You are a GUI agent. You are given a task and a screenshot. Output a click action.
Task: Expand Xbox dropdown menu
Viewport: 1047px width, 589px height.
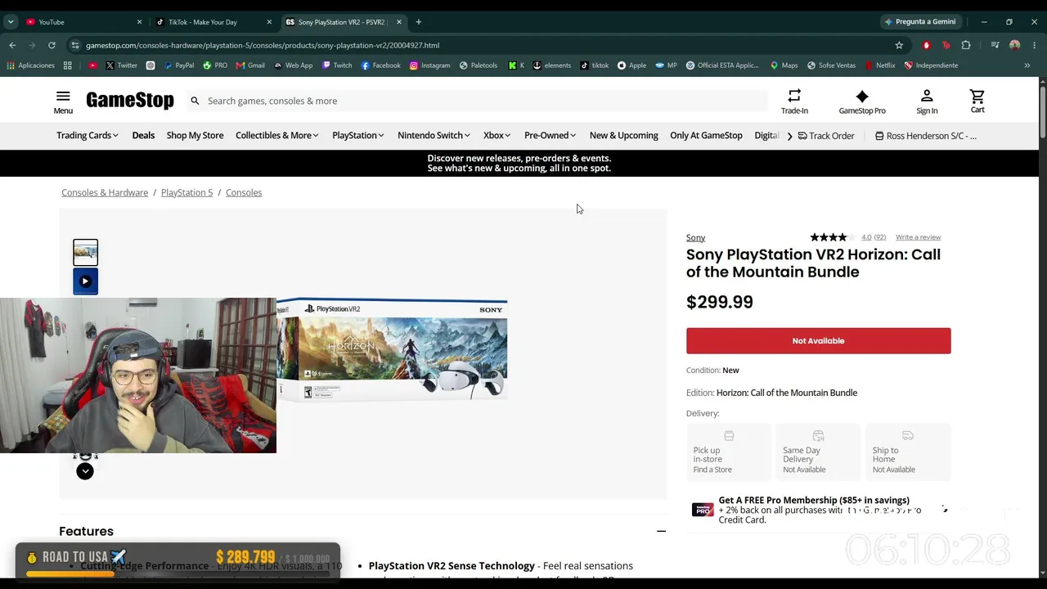pos(497,136)
